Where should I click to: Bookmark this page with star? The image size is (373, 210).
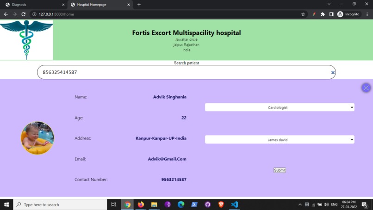point(303,14)
